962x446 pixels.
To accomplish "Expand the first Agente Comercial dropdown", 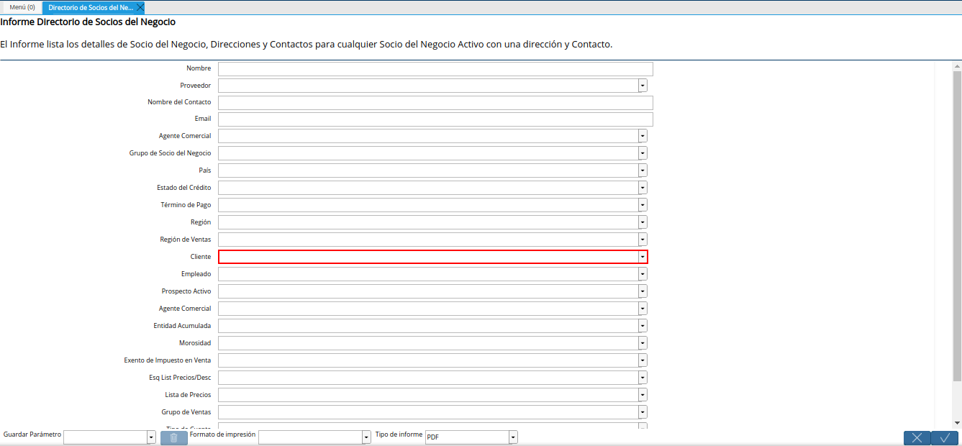I will click(x=643, y=136).
